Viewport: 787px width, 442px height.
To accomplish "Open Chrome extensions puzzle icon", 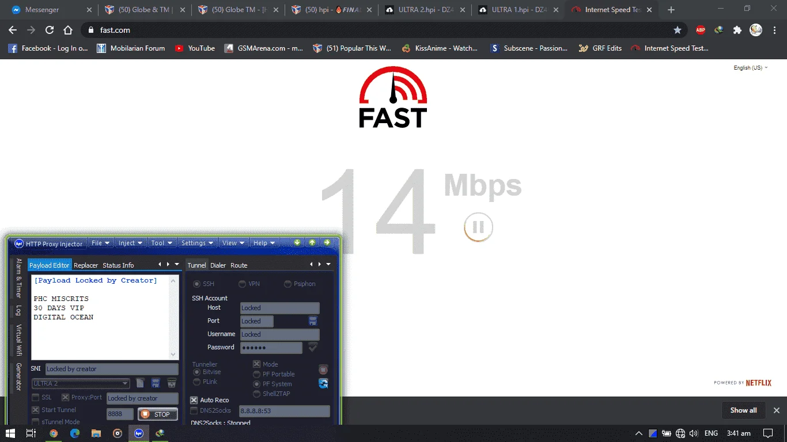I will (737, 30).
